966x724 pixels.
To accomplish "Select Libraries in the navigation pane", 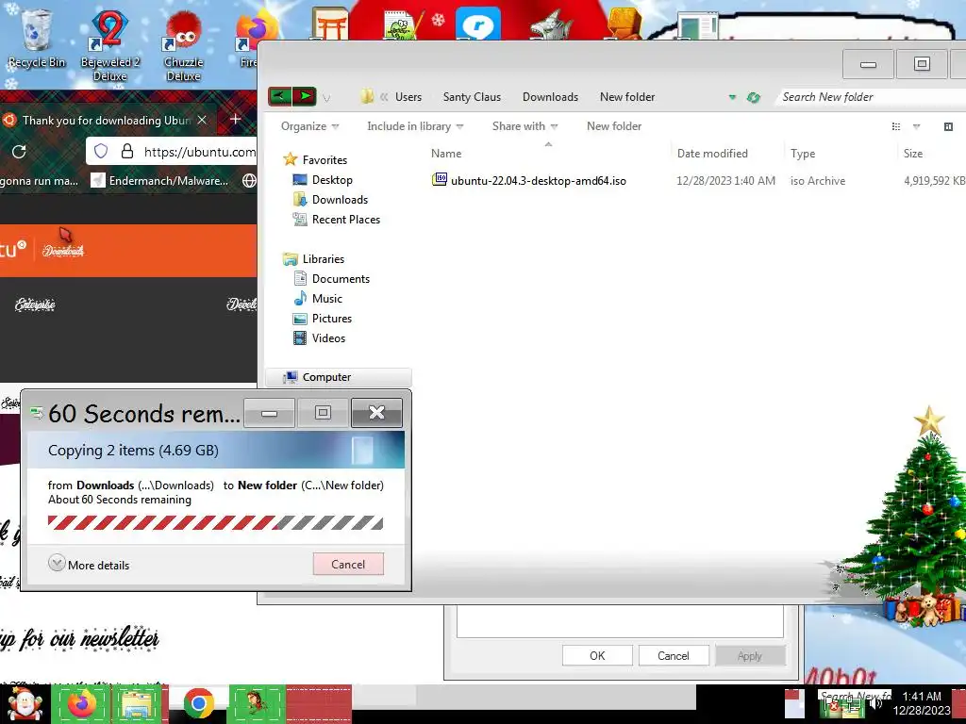I will click(x=323, y=259).
